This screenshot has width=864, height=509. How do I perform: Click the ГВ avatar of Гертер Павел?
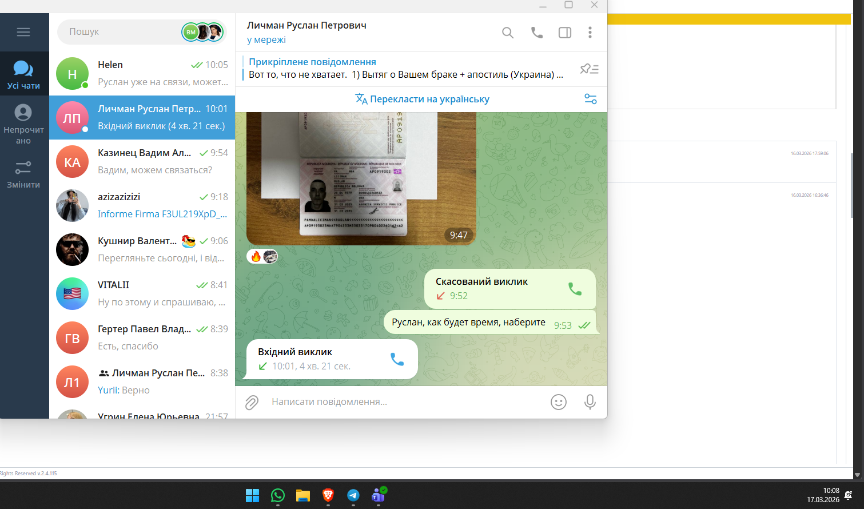click(72, 338)
